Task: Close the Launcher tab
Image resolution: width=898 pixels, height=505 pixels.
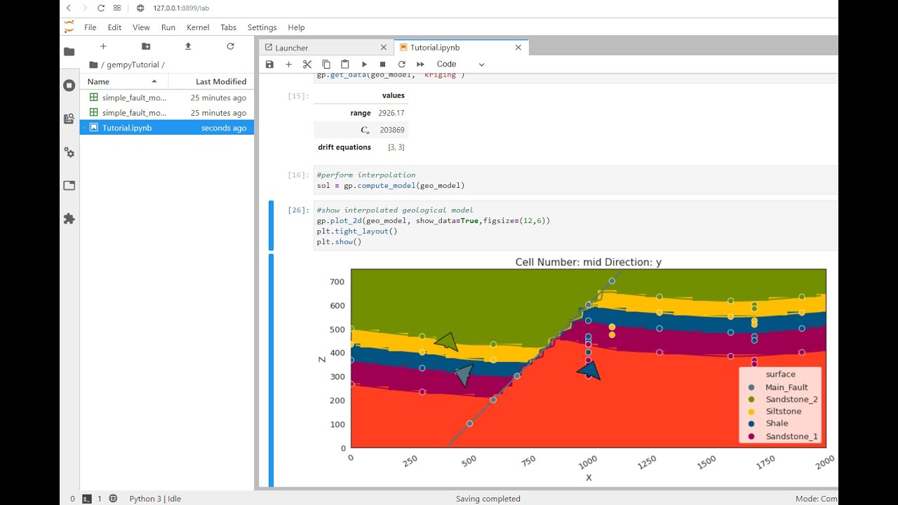Action: coord(383,48)
